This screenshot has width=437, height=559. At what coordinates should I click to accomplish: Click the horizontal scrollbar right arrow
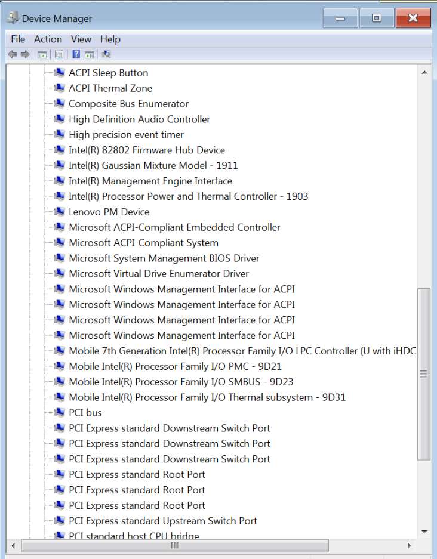tap(409, 545)
